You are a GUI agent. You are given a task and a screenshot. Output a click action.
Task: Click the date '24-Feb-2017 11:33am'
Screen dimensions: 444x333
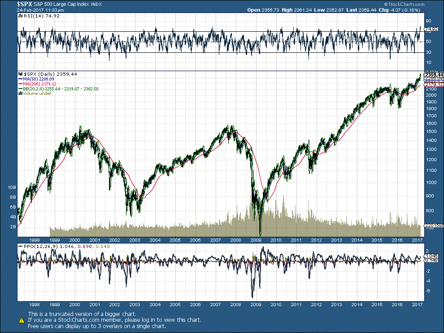point(40,10)
